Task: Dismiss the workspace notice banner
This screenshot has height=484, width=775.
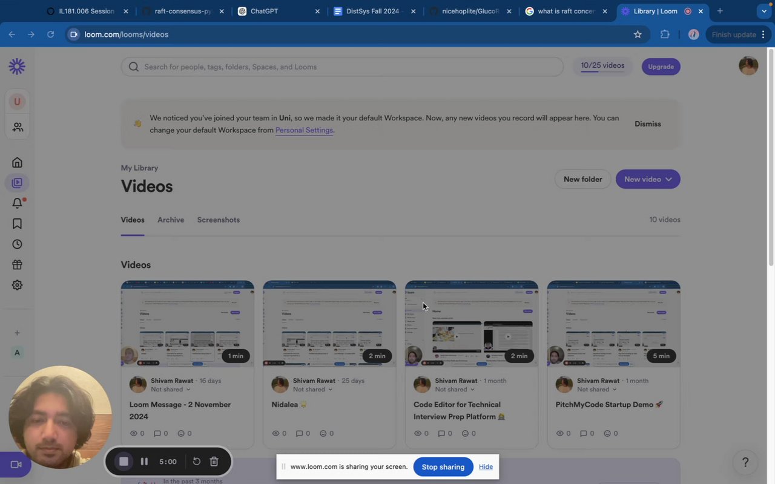Action: tap(648, 124)
